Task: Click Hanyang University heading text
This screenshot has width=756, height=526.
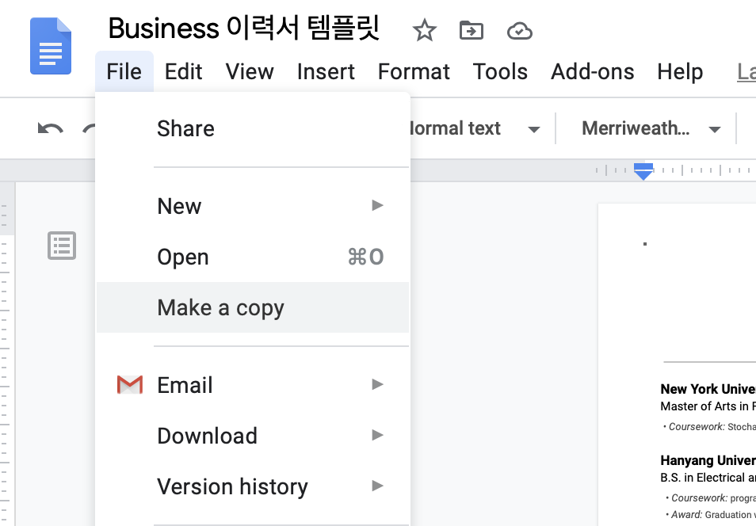Action: point(708,460)
